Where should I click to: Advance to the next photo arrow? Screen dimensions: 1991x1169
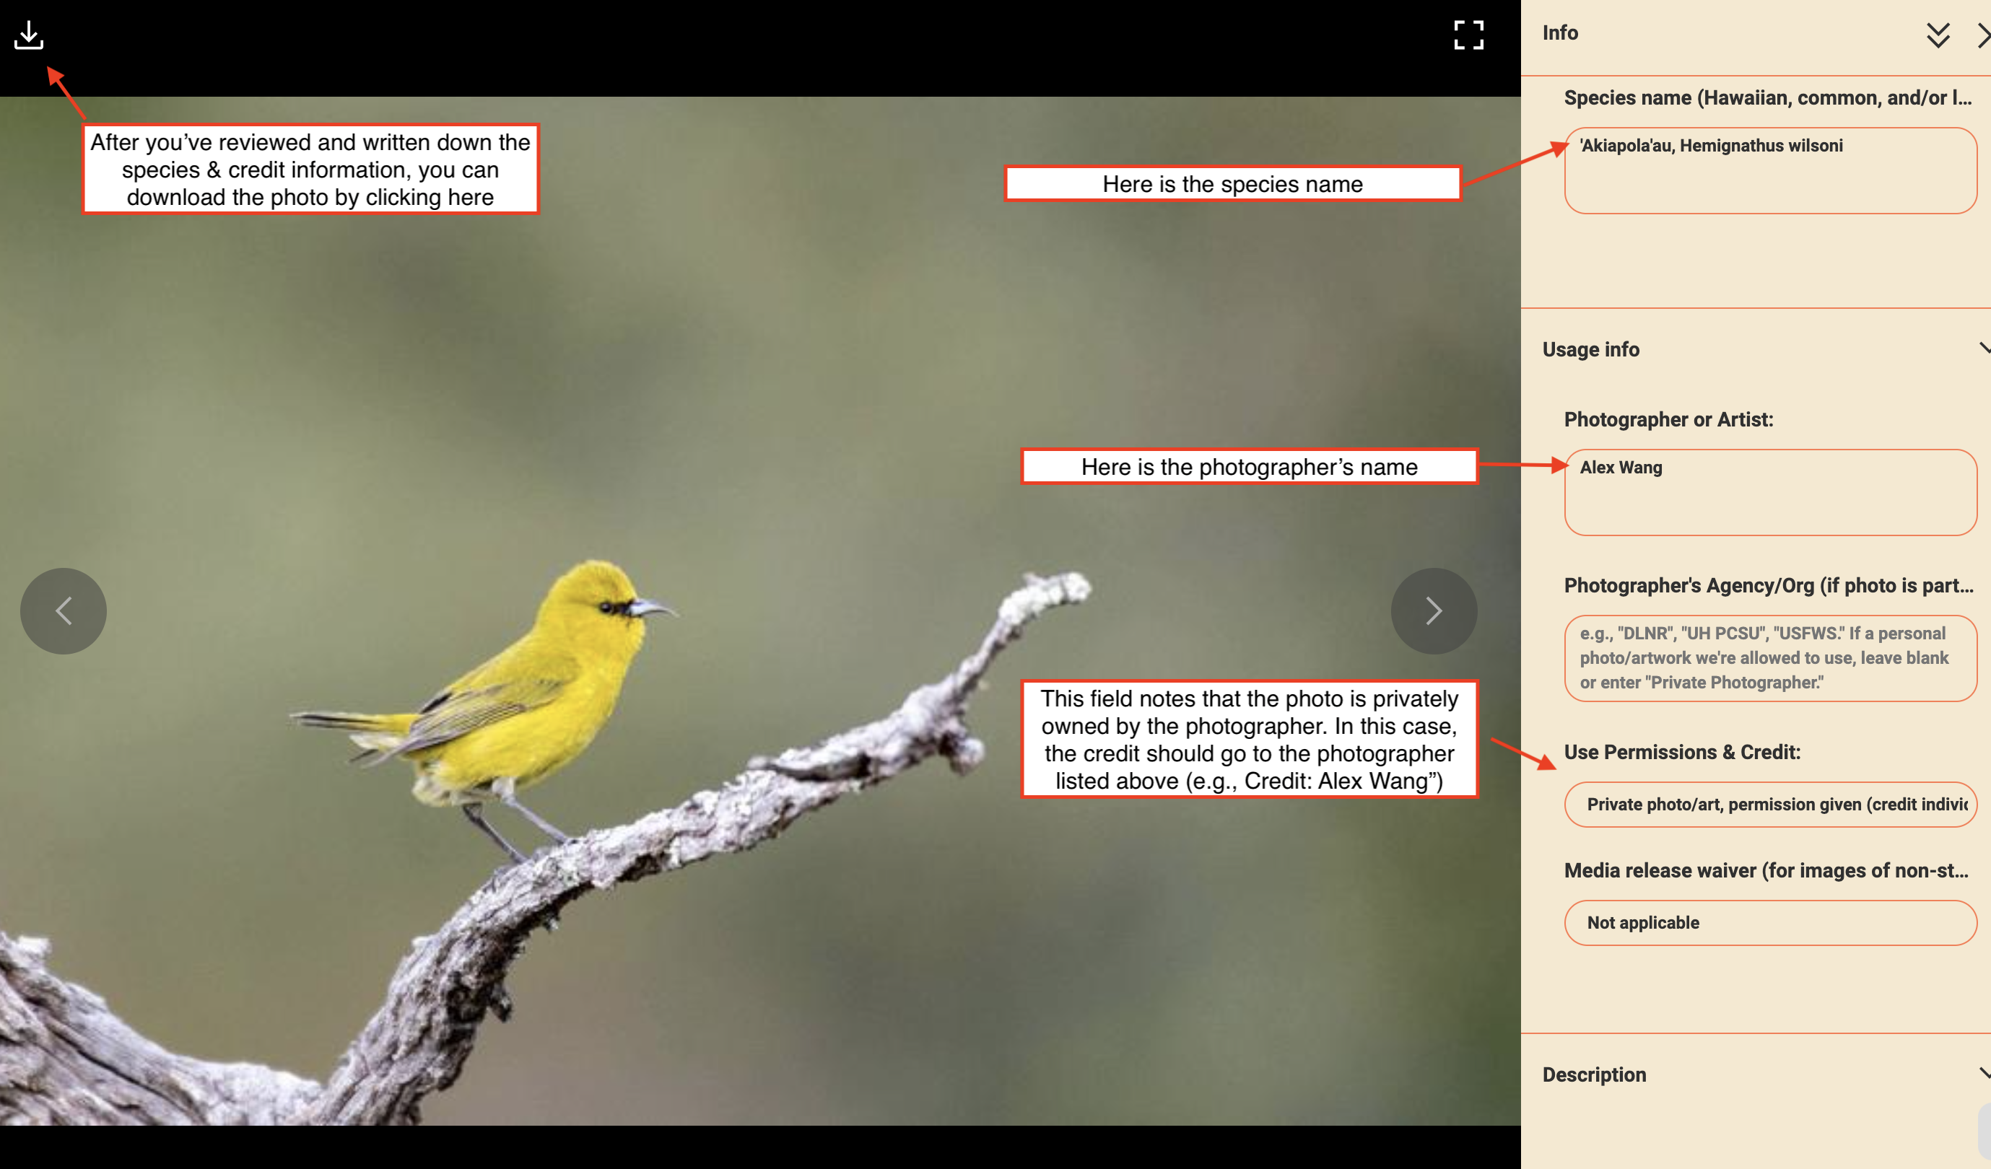pos(1433,610)
